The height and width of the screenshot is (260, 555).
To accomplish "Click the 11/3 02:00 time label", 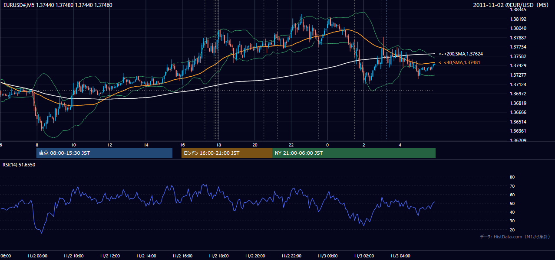I will tap(363, 256).
